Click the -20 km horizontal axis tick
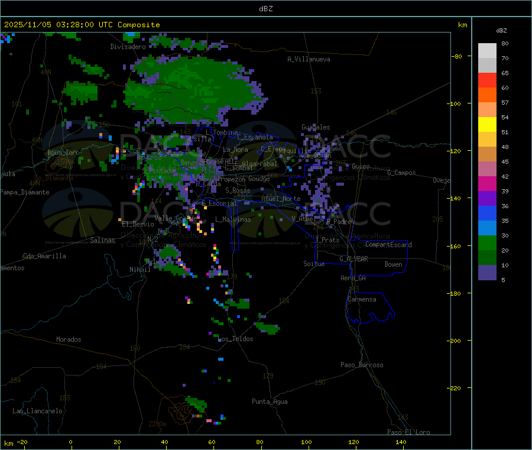The height and width of the screenshot is (450, 532). point(22,442)
